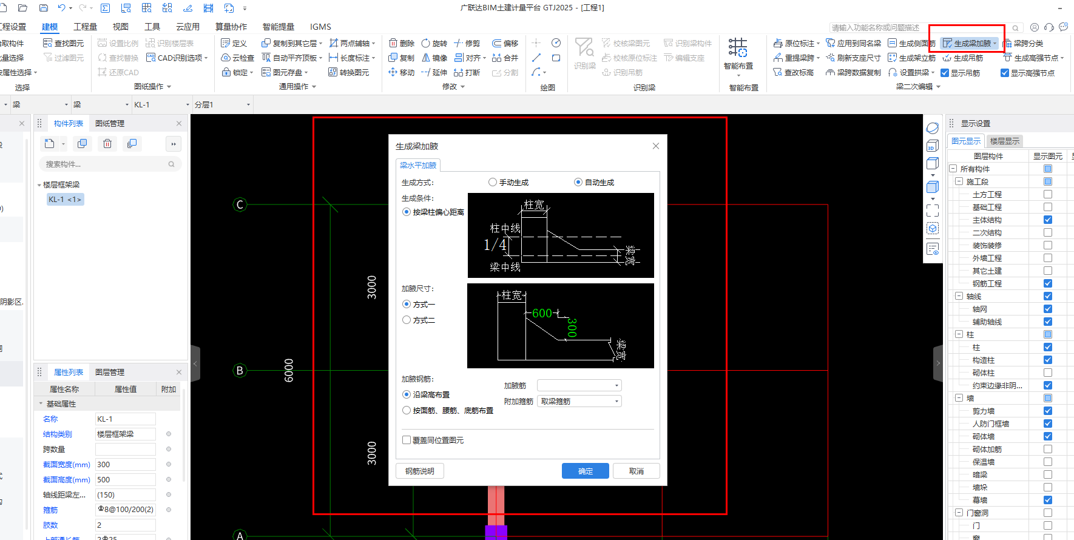Open the 工程量 ribbon tab

(85, 27)
